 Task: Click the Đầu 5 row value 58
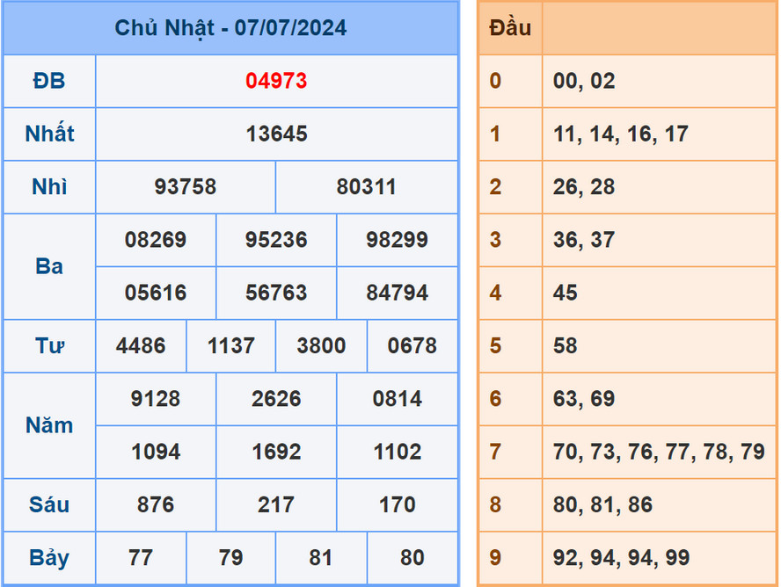pyautogui.click(x=564, y=345)
